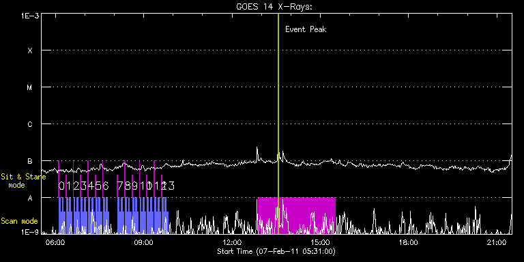Image resolution: width=524 pixels, height=262 pixels.
Task: Click the B flare class axis label
Action: click(30, 161)
